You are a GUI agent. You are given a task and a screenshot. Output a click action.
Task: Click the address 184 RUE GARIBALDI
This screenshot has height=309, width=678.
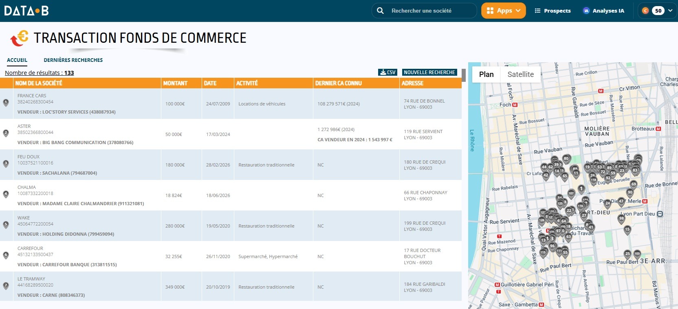point(425,284)
